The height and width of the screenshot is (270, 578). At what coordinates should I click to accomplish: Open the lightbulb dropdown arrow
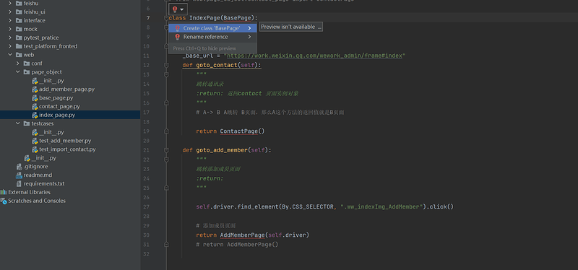pos(182,9)
